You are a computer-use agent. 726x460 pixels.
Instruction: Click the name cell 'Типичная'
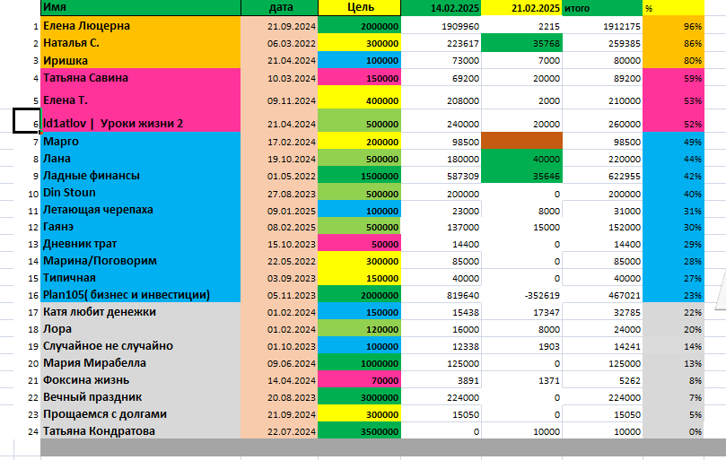(x=141, y=278)
